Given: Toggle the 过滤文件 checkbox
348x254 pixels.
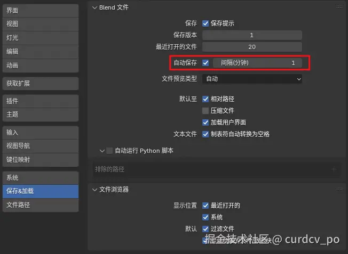Looking at the screenshot, I should [205, 229].
